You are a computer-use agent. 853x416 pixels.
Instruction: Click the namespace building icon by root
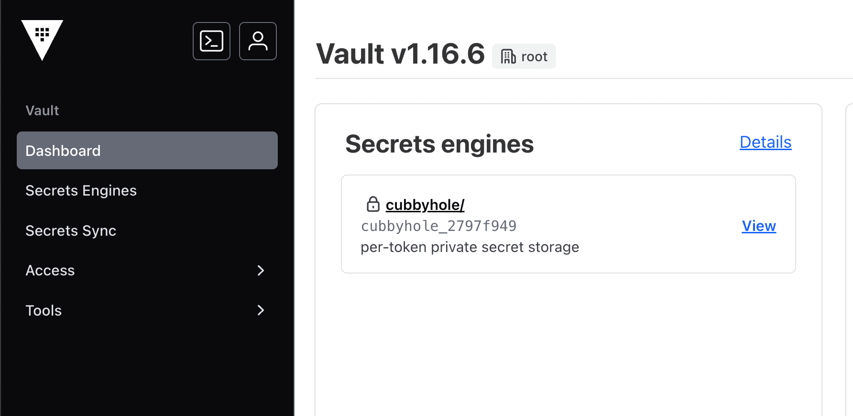click(508, 56)
